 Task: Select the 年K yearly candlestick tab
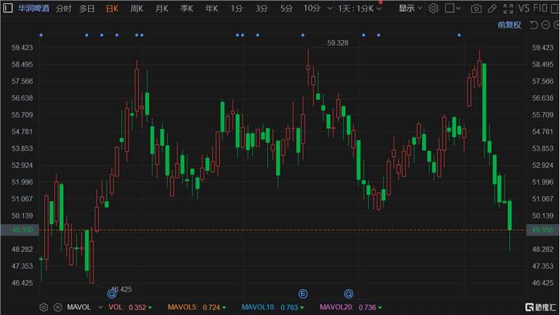point(211,9)
